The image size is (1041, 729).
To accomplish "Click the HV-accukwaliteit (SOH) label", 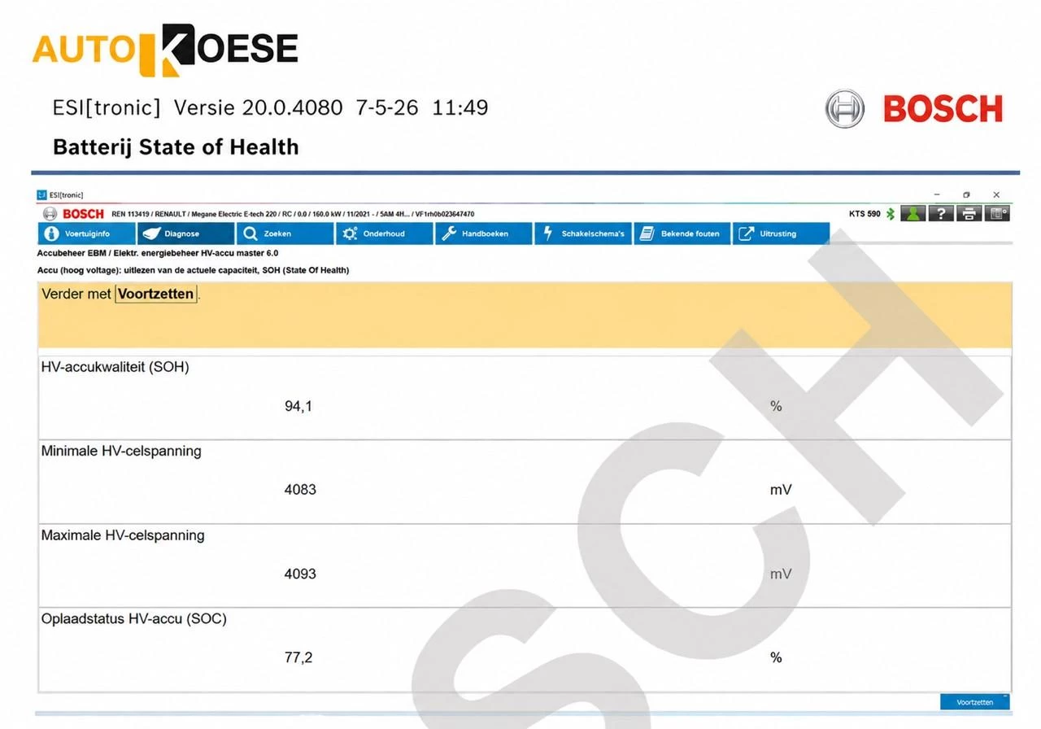I will point(115,367).
